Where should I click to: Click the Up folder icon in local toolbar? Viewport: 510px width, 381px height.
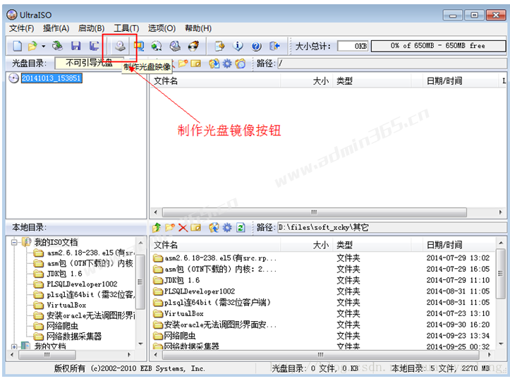pos(157,227)
